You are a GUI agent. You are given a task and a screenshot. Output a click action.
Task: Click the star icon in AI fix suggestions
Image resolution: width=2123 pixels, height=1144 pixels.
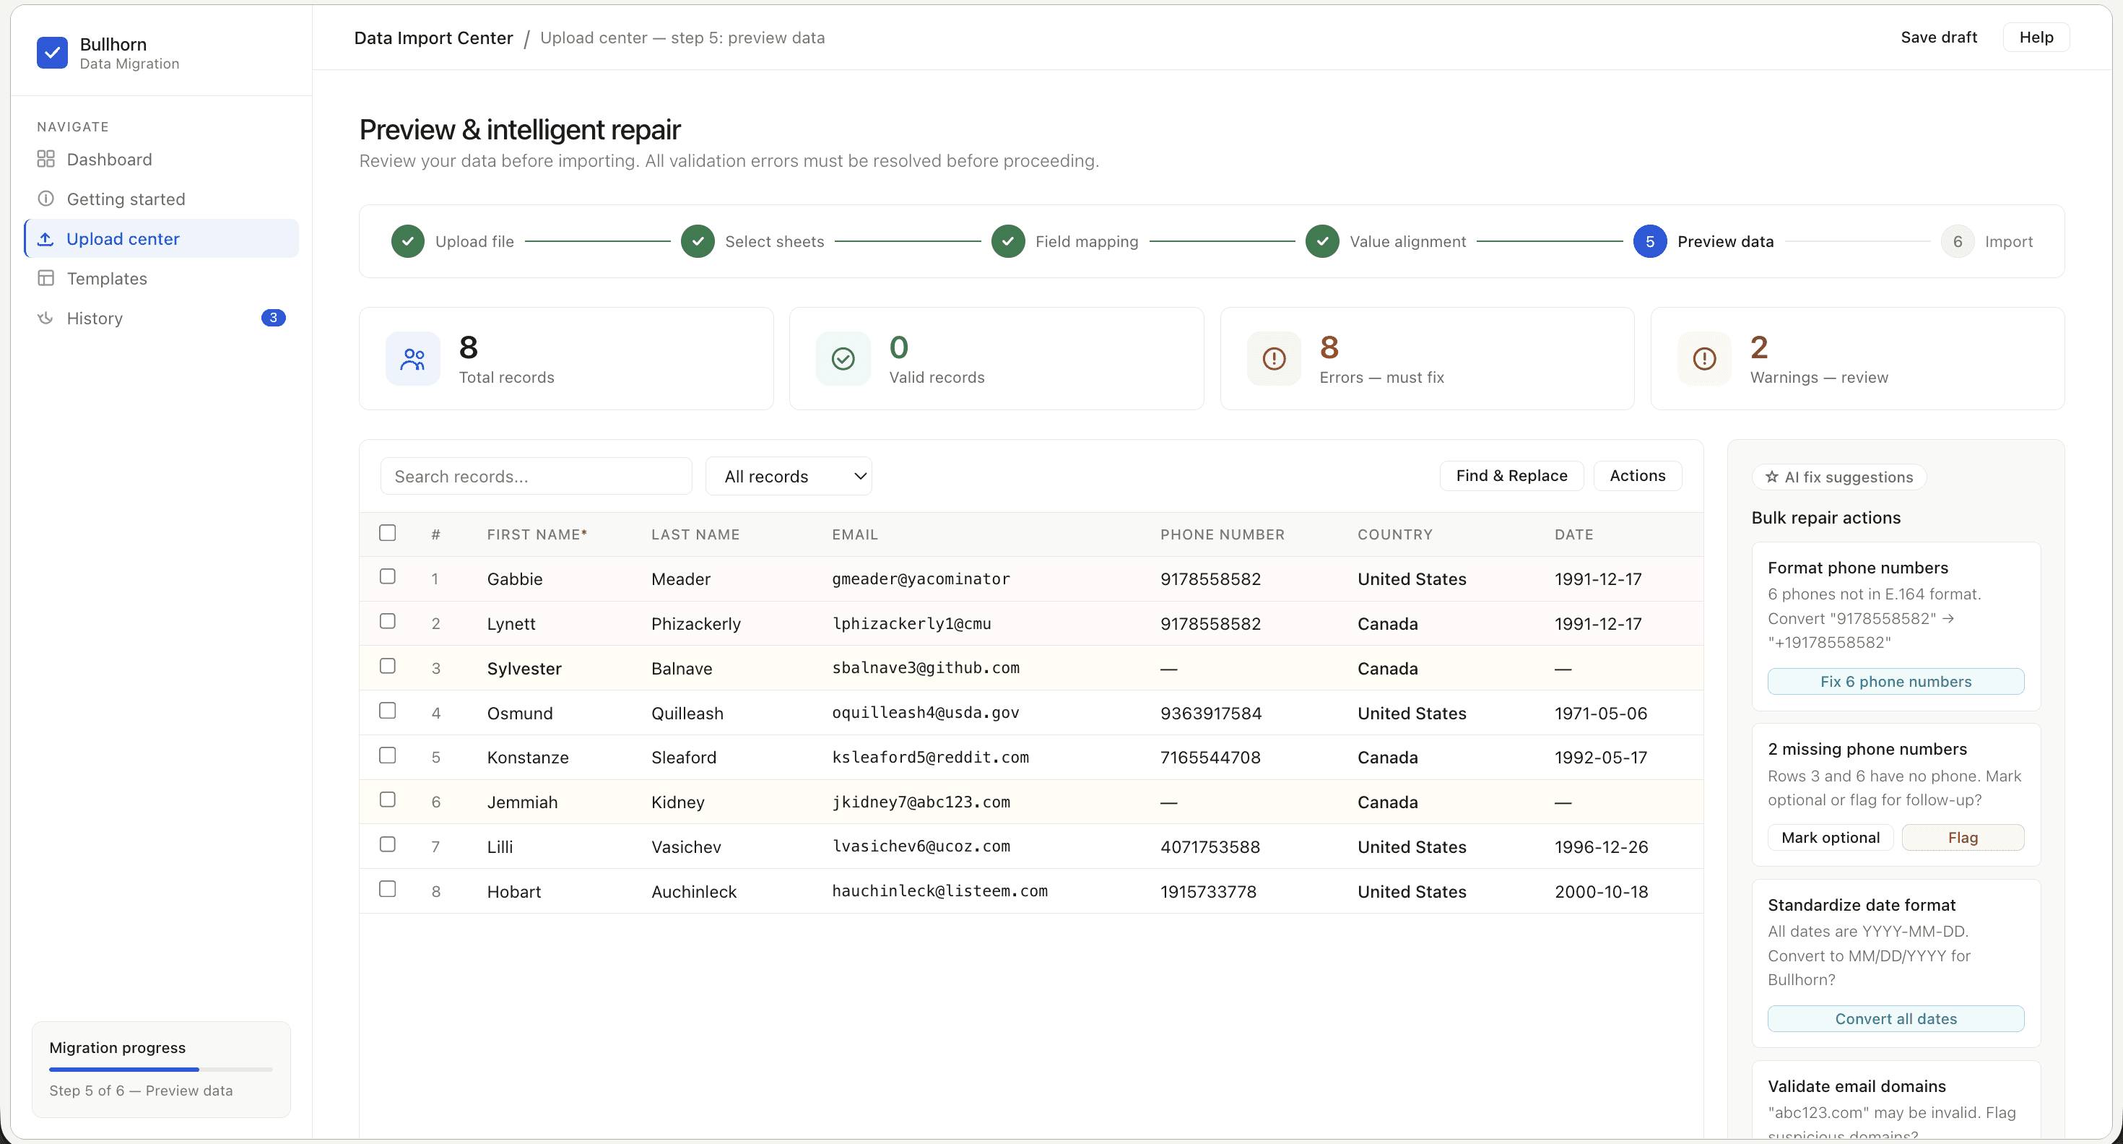[1772, 477]
